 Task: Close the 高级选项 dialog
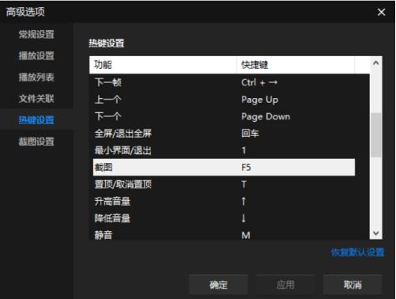coord(381,12)
